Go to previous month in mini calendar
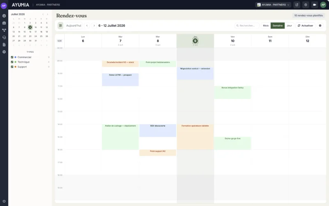The height and width of the screenshot is (206, 329). [x=43, y=14]
